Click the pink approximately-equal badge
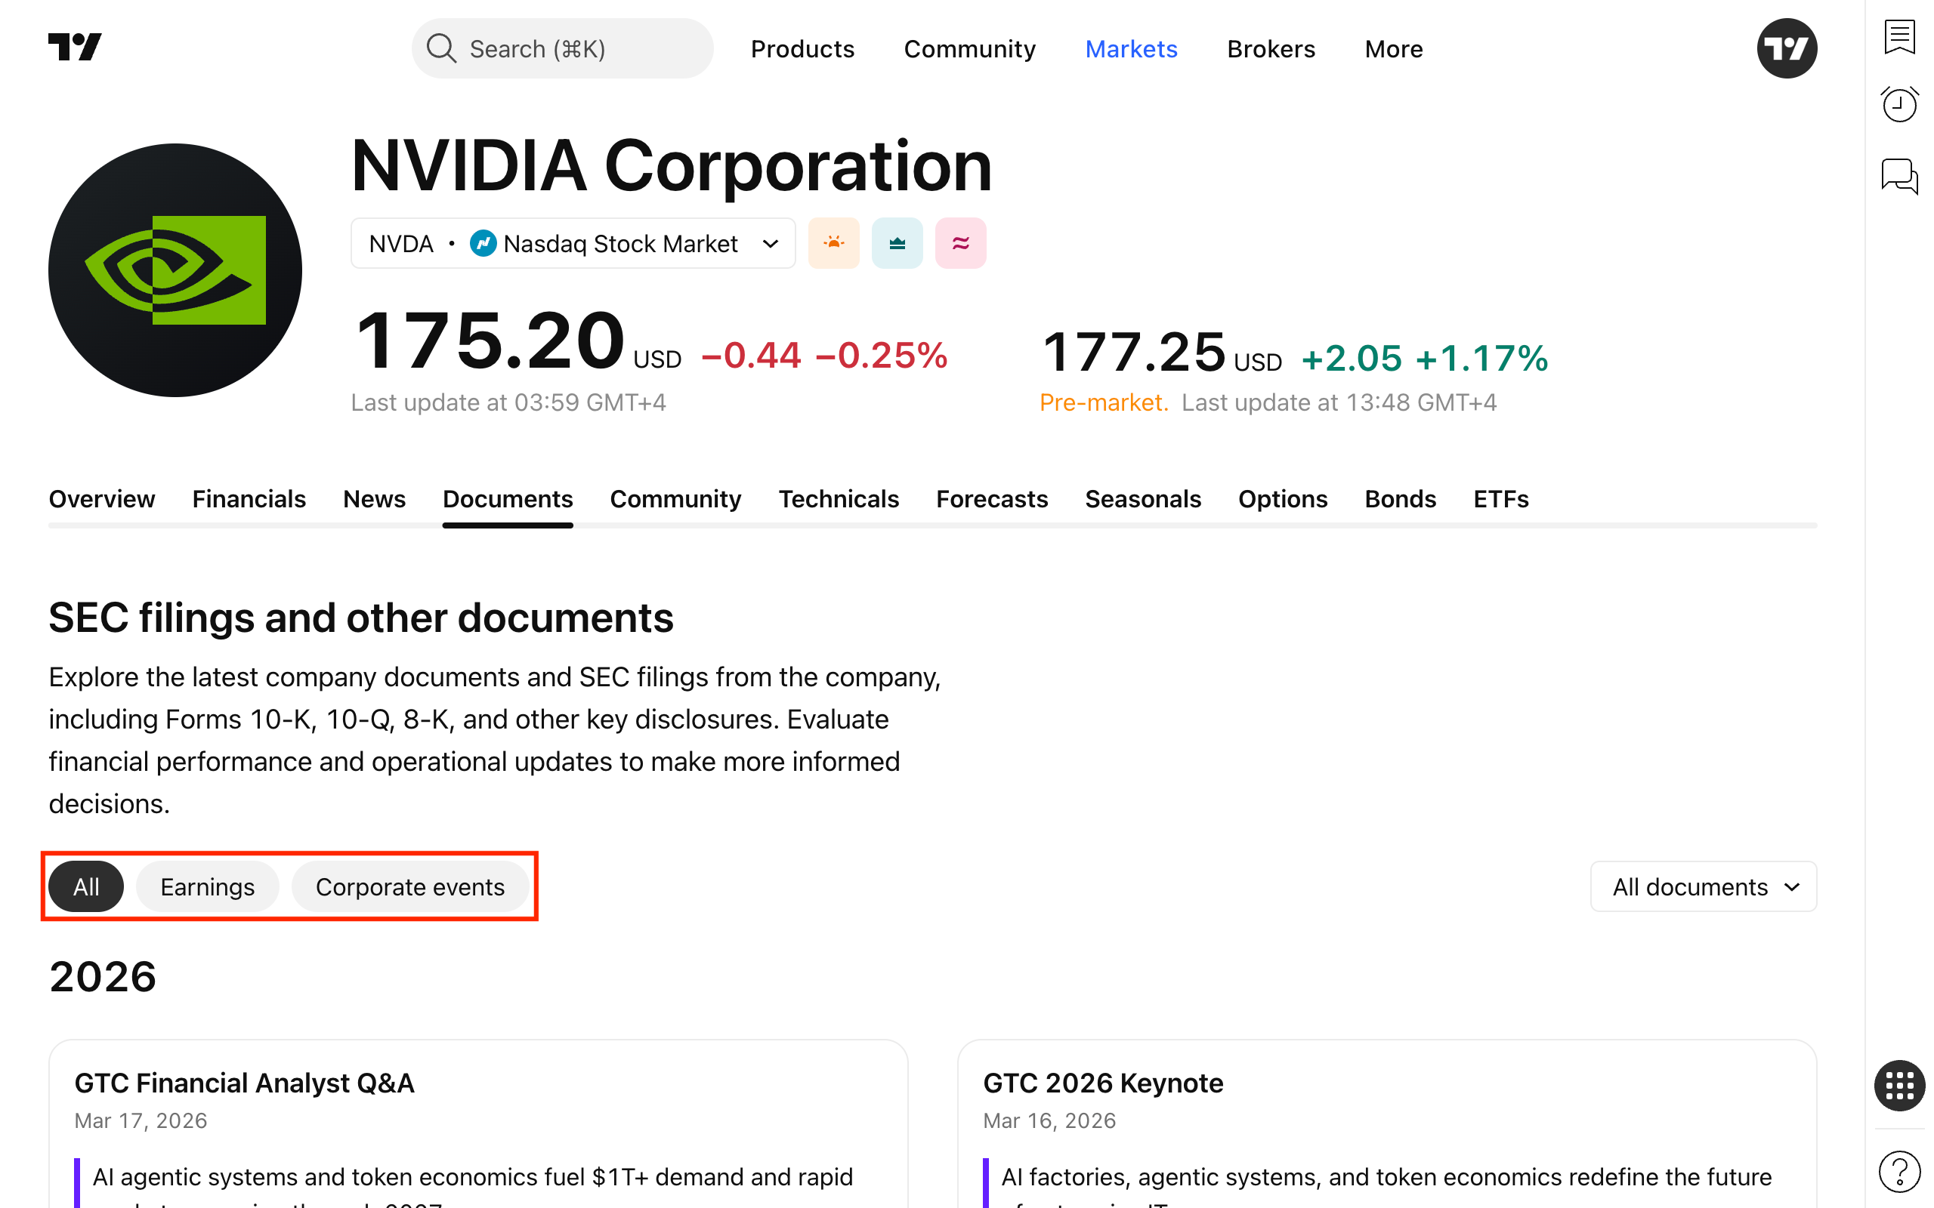 [961, 243]
